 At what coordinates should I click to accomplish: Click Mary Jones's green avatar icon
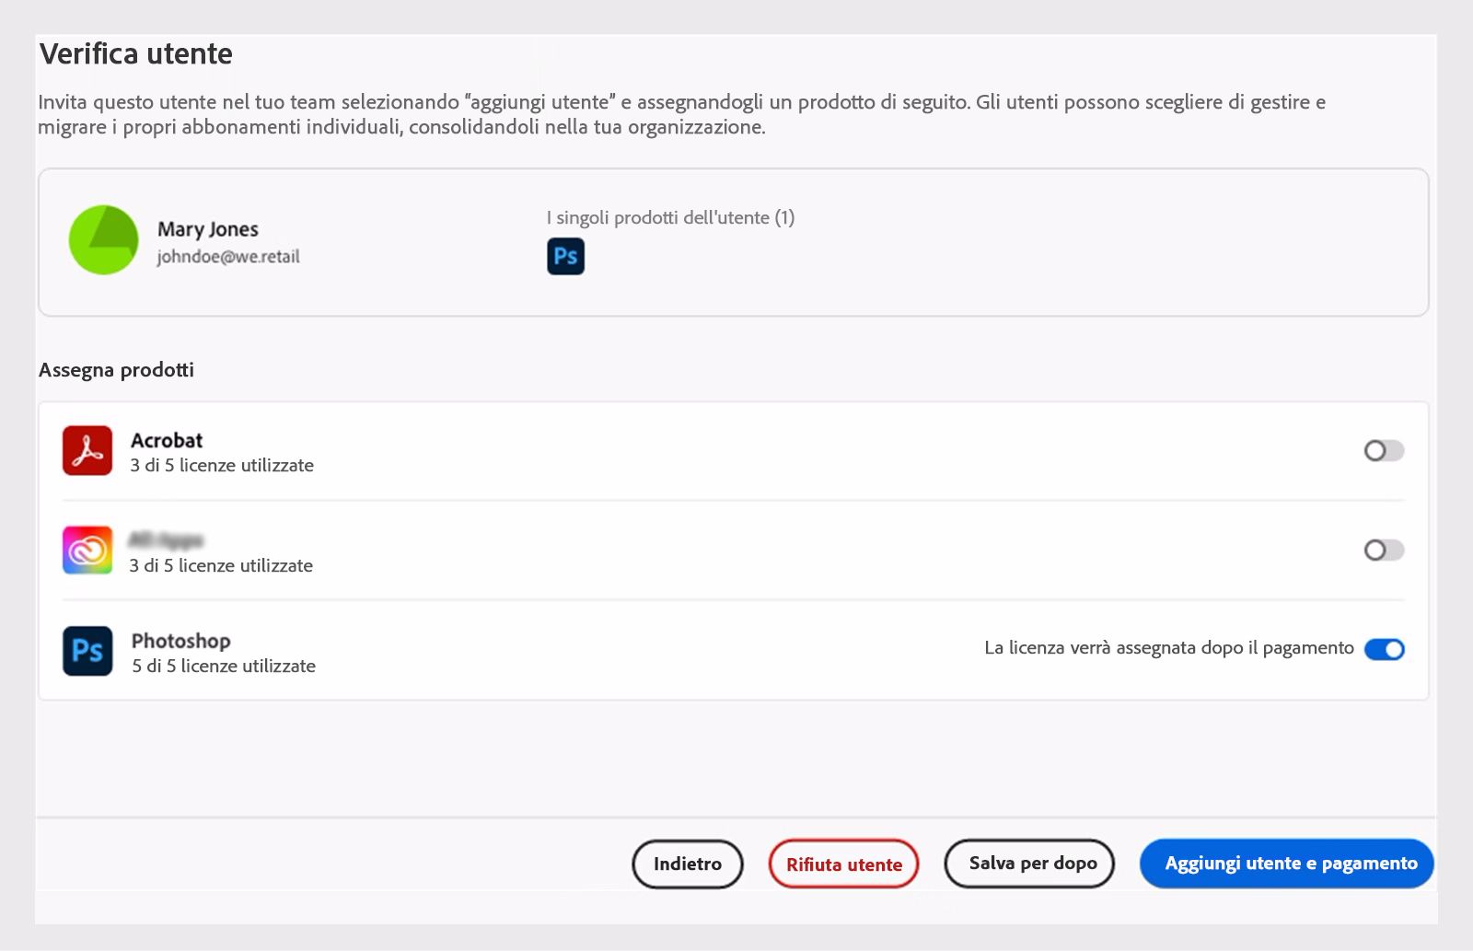(x=104, y=240)
